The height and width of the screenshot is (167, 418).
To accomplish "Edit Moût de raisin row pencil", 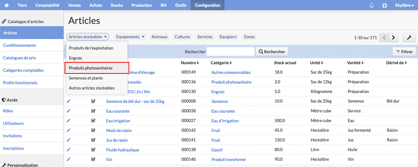I will [69, 130].
